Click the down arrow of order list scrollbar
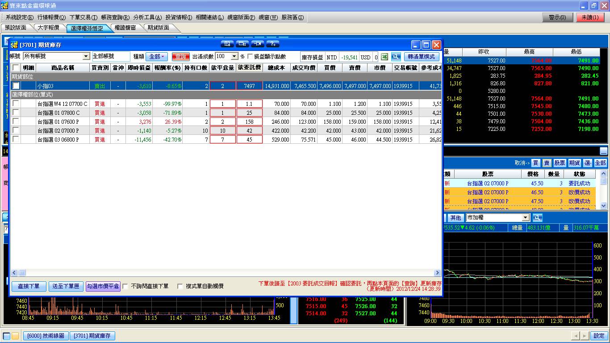Screen dimensions: 610x343 604,205
